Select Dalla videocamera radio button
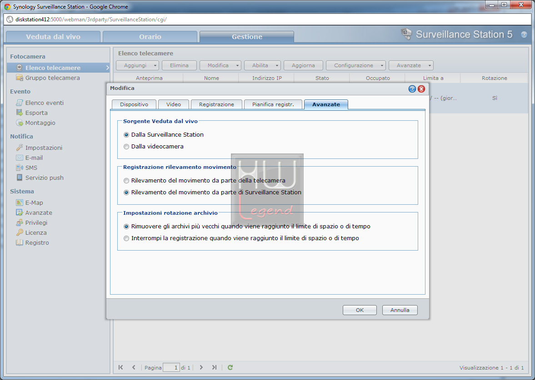The image size is (535, 380). 126,147
